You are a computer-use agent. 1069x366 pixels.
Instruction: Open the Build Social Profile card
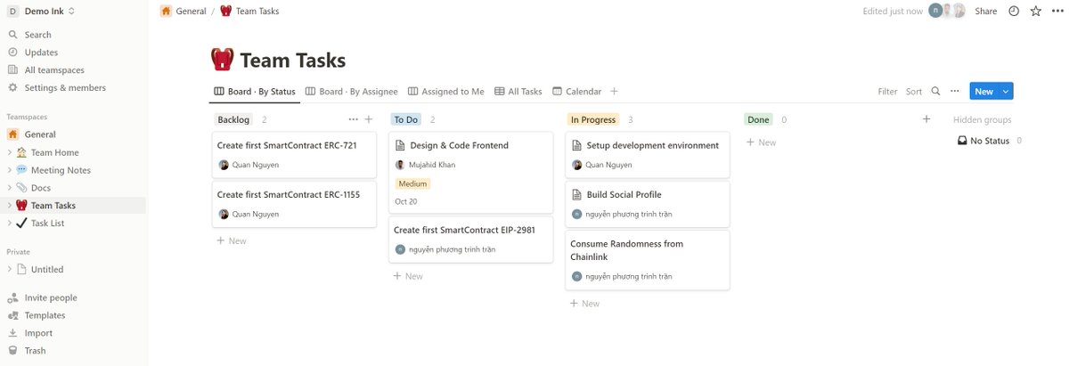coord(647,204)
